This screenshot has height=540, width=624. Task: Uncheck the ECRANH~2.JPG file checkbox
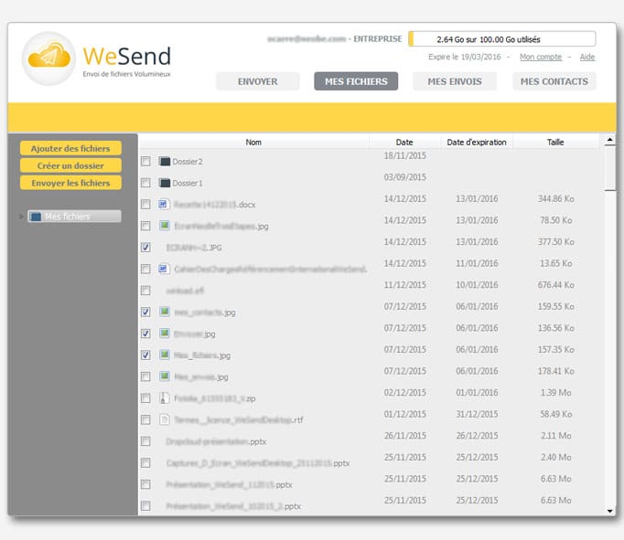click(145, 248)
